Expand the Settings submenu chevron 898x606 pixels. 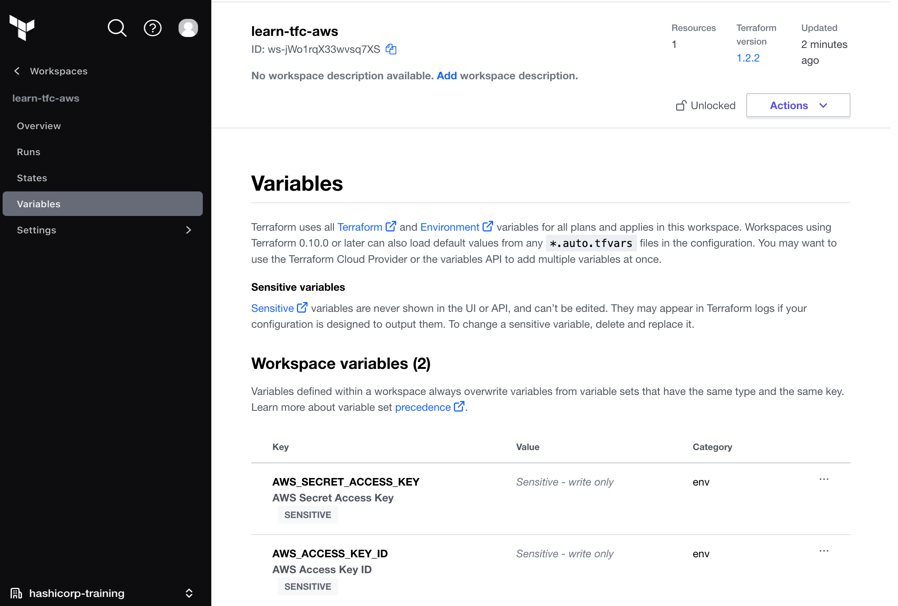(189, 230)
